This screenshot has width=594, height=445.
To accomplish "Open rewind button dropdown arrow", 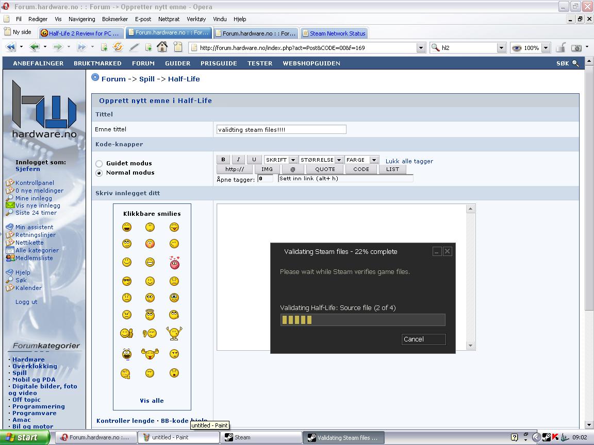I will pos(21,47).
